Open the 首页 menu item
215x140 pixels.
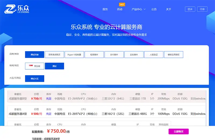[x=105, y=9]
